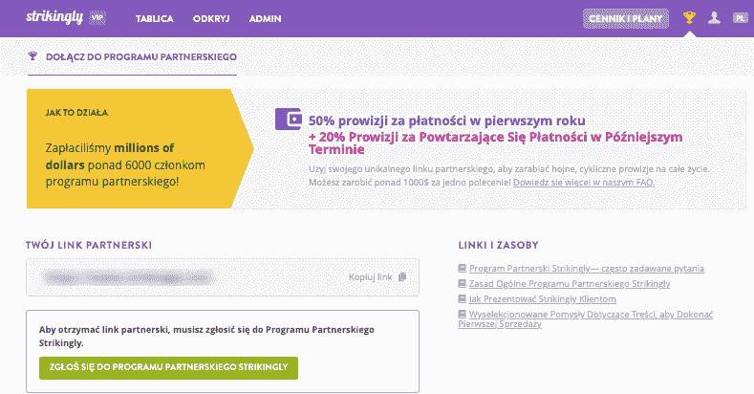Open Zasad Ogólne Programu Partnerskiego Strikingly link
The height and width of the screenshot is (394, 754).
tap(570, 284)
